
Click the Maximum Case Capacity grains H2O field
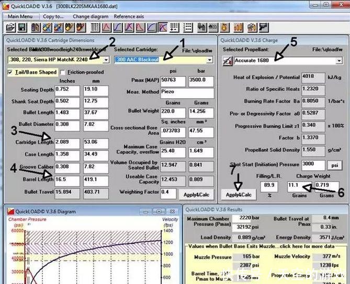173,152
